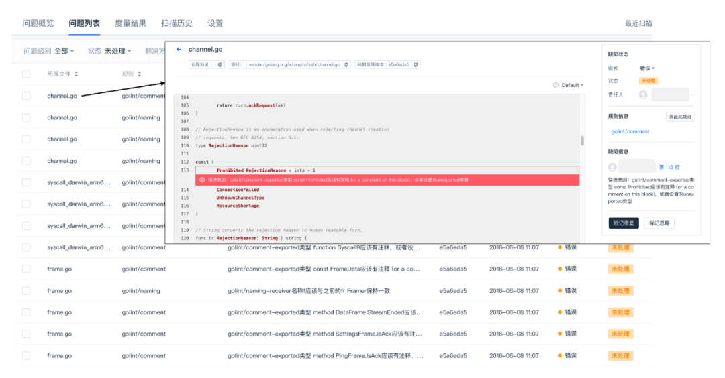Click the assignee avatar beside 责任人
The height and width of the screenshot is (378, 725).
tap(643, 94)
